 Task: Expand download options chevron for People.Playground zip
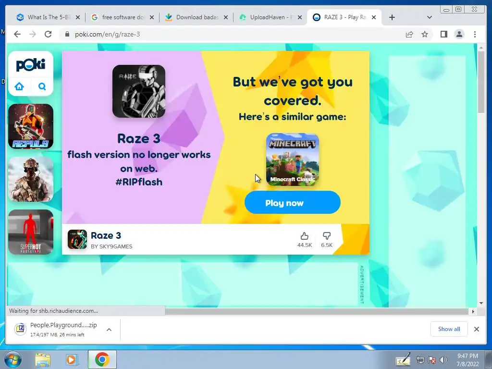(109, 330)
